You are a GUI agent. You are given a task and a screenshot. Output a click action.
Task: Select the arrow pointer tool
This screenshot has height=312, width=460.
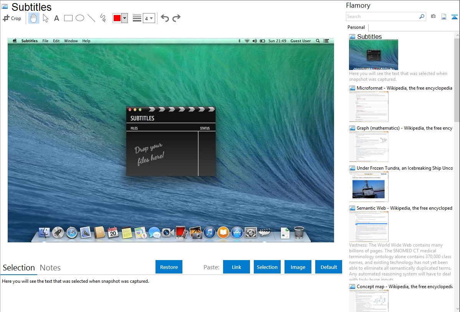45,18
